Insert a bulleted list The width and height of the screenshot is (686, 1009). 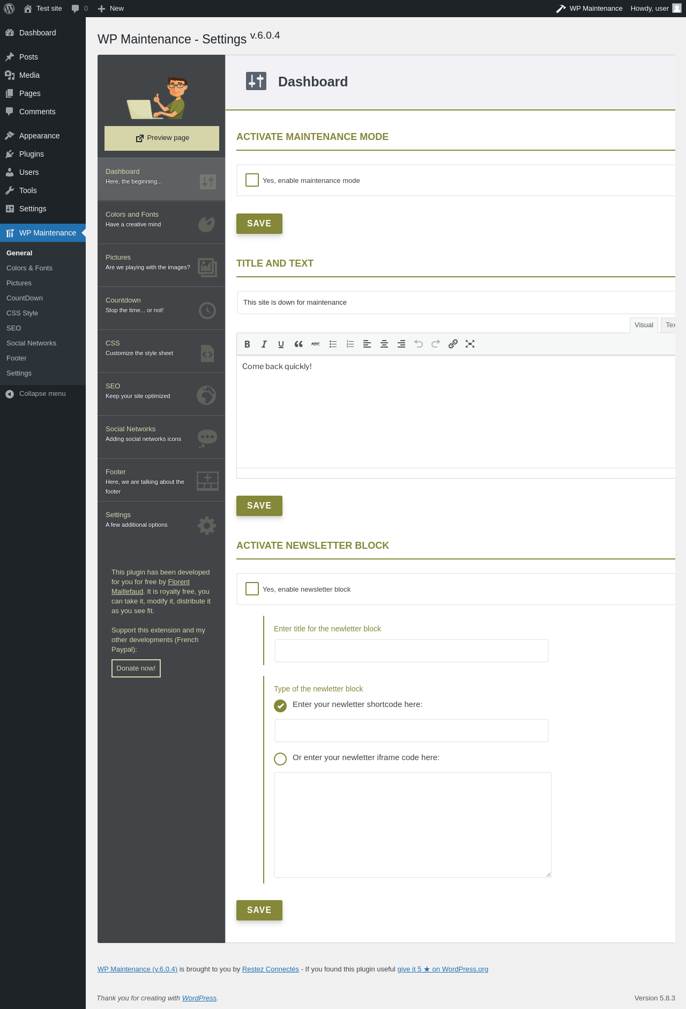pos(333,344)
